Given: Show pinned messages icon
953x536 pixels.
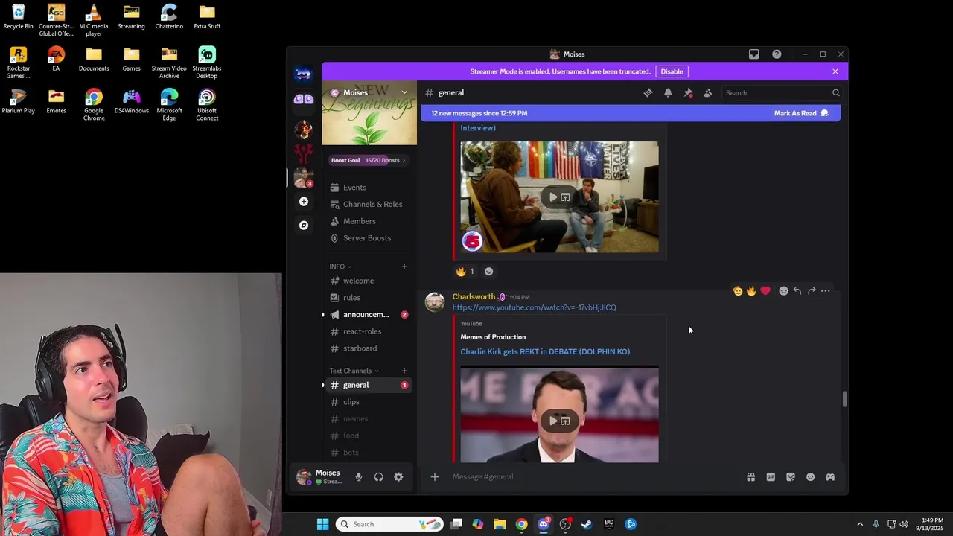Looking at the screenshot, I should pyautogui.click(x=688, y=93).
